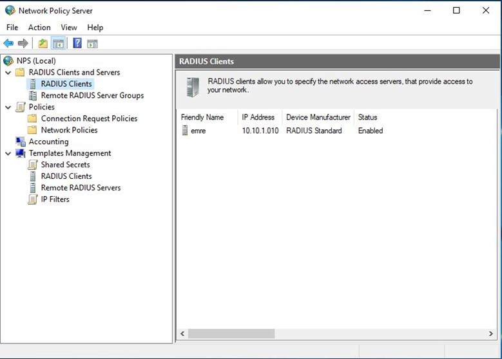
Task: Toggle the Show/Hide Console Tree icon
Action: (58, 44)
